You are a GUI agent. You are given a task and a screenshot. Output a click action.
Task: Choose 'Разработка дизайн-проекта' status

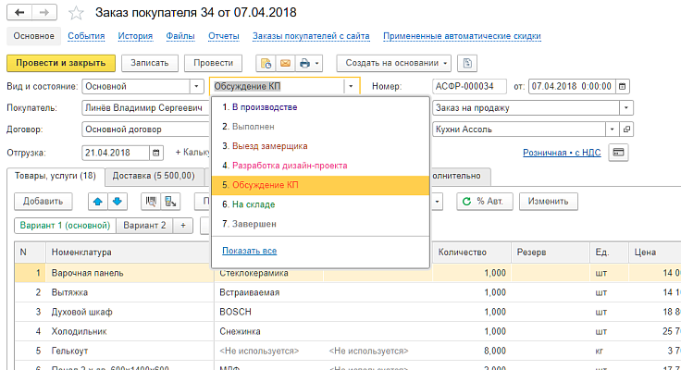(290, 166)
